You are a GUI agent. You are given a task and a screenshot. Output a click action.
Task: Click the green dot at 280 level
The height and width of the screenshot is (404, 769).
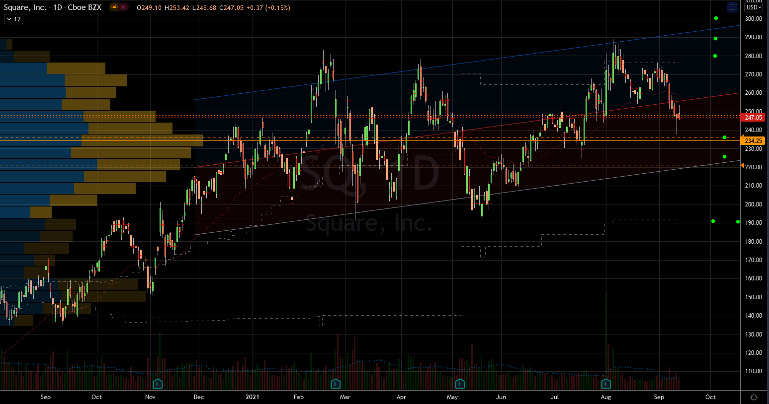(715, 56)
